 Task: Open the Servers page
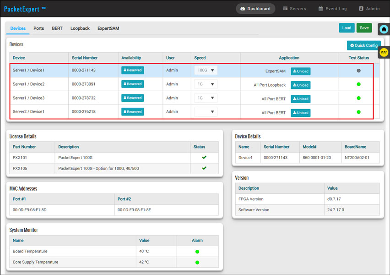(x=294, y=9)
